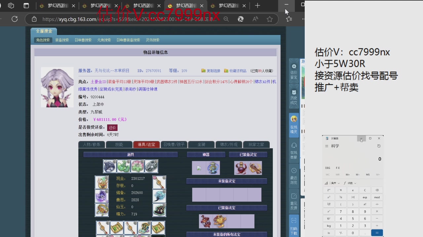The height and width of the screenshot is (237, 423).
Task: Open the 全服搜索 tab
Action: point(44,31)
